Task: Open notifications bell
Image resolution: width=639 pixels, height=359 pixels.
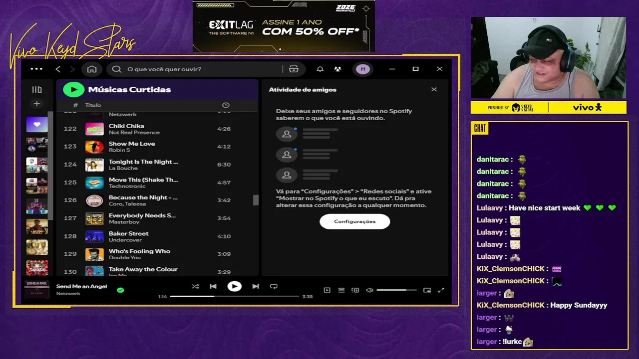Action: 320,69
